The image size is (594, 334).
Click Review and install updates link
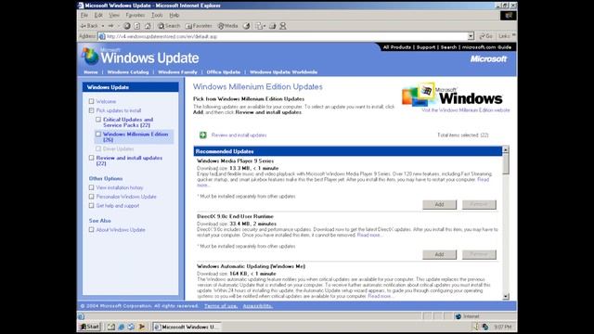click(239, 135)
